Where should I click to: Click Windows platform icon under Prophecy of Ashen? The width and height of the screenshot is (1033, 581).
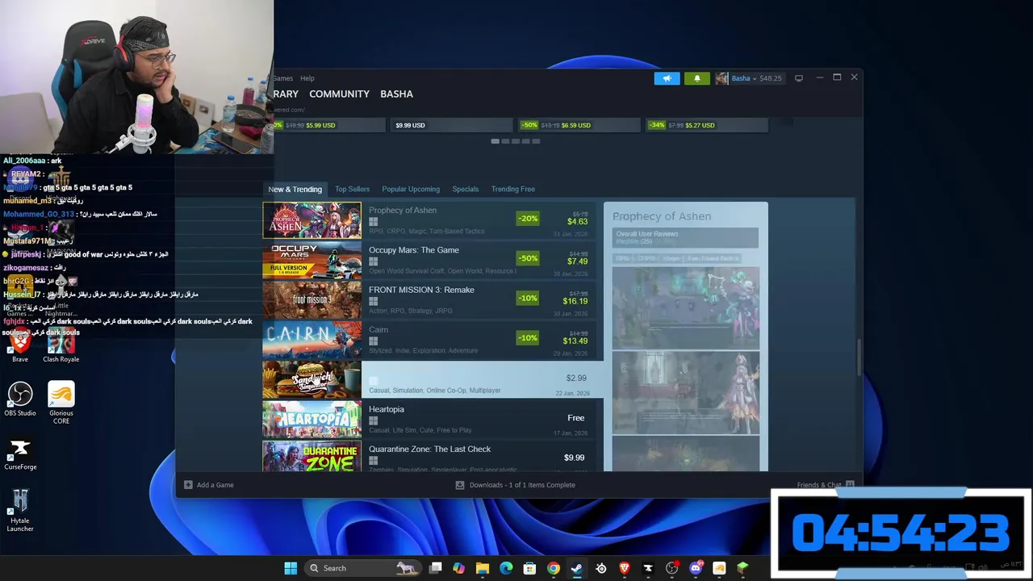pyautogui.click(x=373, y=222)
